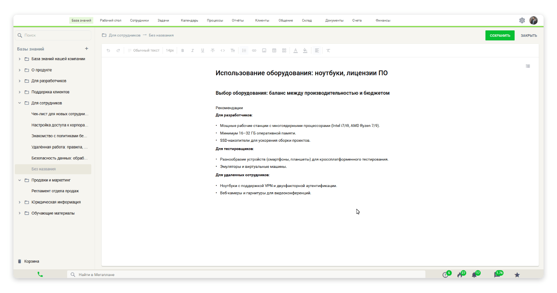Screen dimensions: 557x293
Task: Open 'Регламент отдела продаж' article
Action: click(55, 191)
